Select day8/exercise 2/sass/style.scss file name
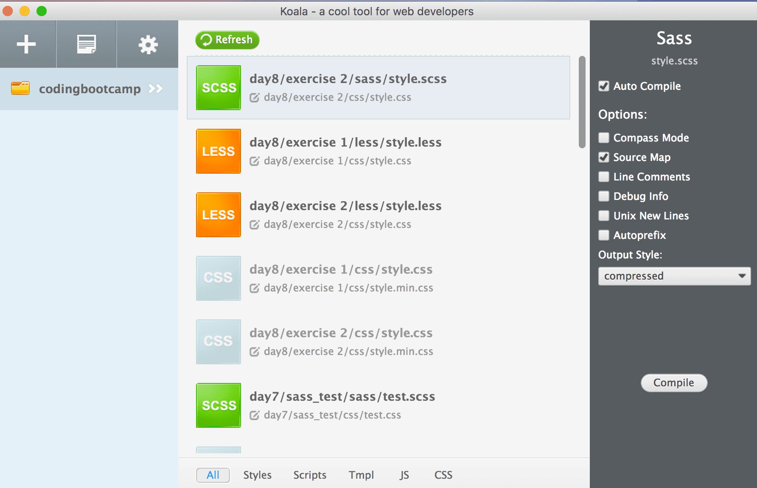Screen dimensions: 757x488 348,79
